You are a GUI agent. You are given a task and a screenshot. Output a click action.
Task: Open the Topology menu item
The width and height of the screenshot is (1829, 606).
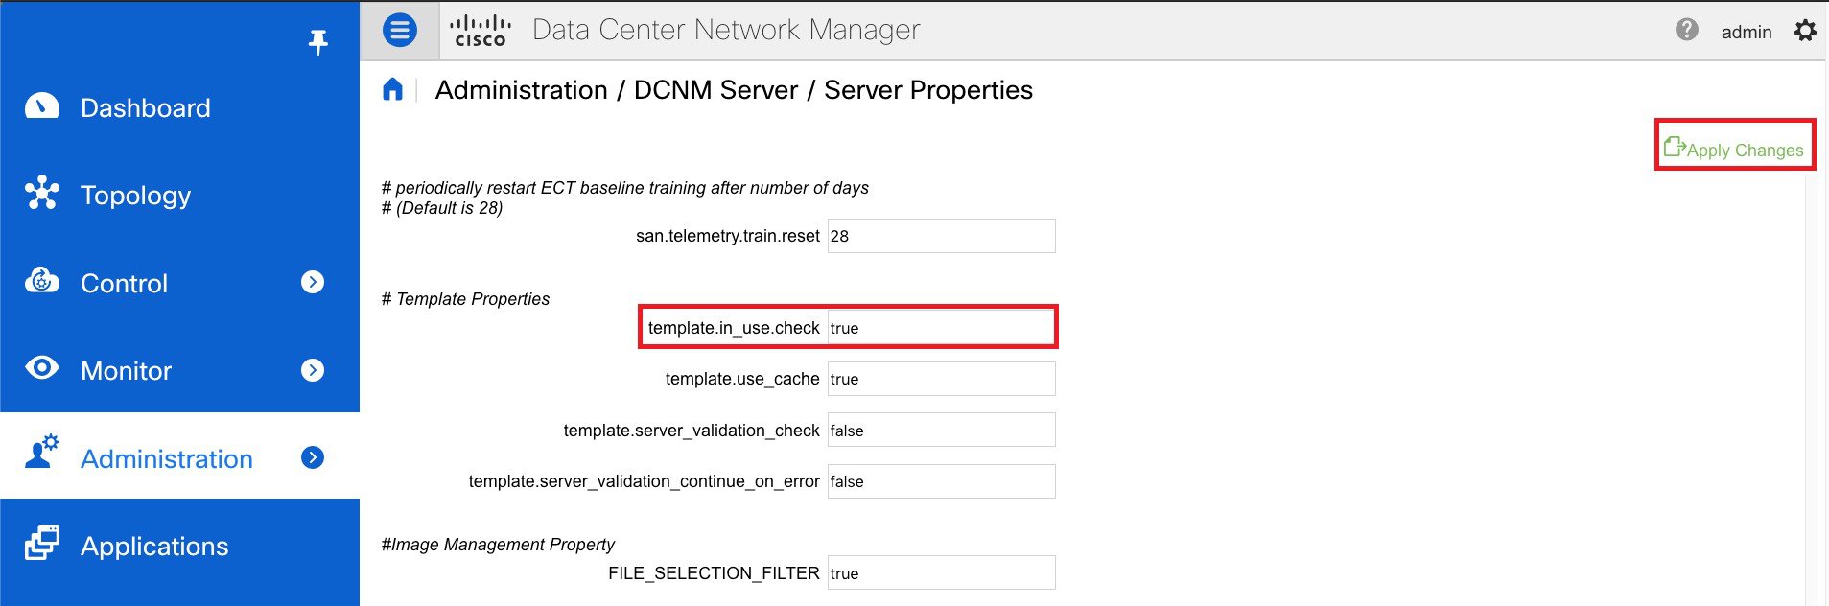(180, 195)
